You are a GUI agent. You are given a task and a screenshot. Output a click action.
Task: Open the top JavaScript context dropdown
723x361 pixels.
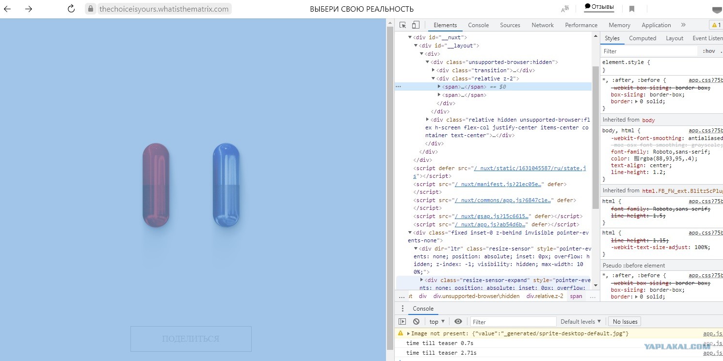[x=437, y=321]
